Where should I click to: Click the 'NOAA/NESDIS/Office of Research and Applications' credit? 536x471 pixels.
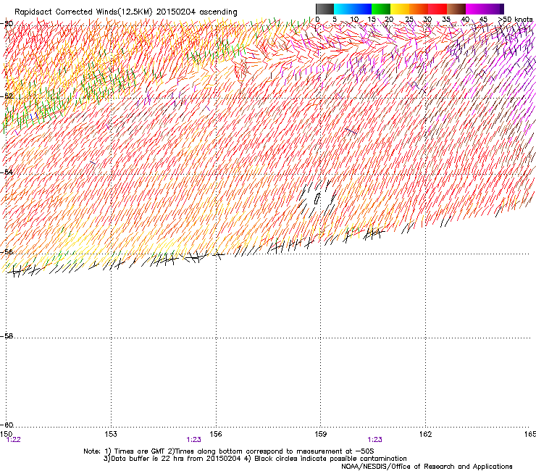(427, 467)
